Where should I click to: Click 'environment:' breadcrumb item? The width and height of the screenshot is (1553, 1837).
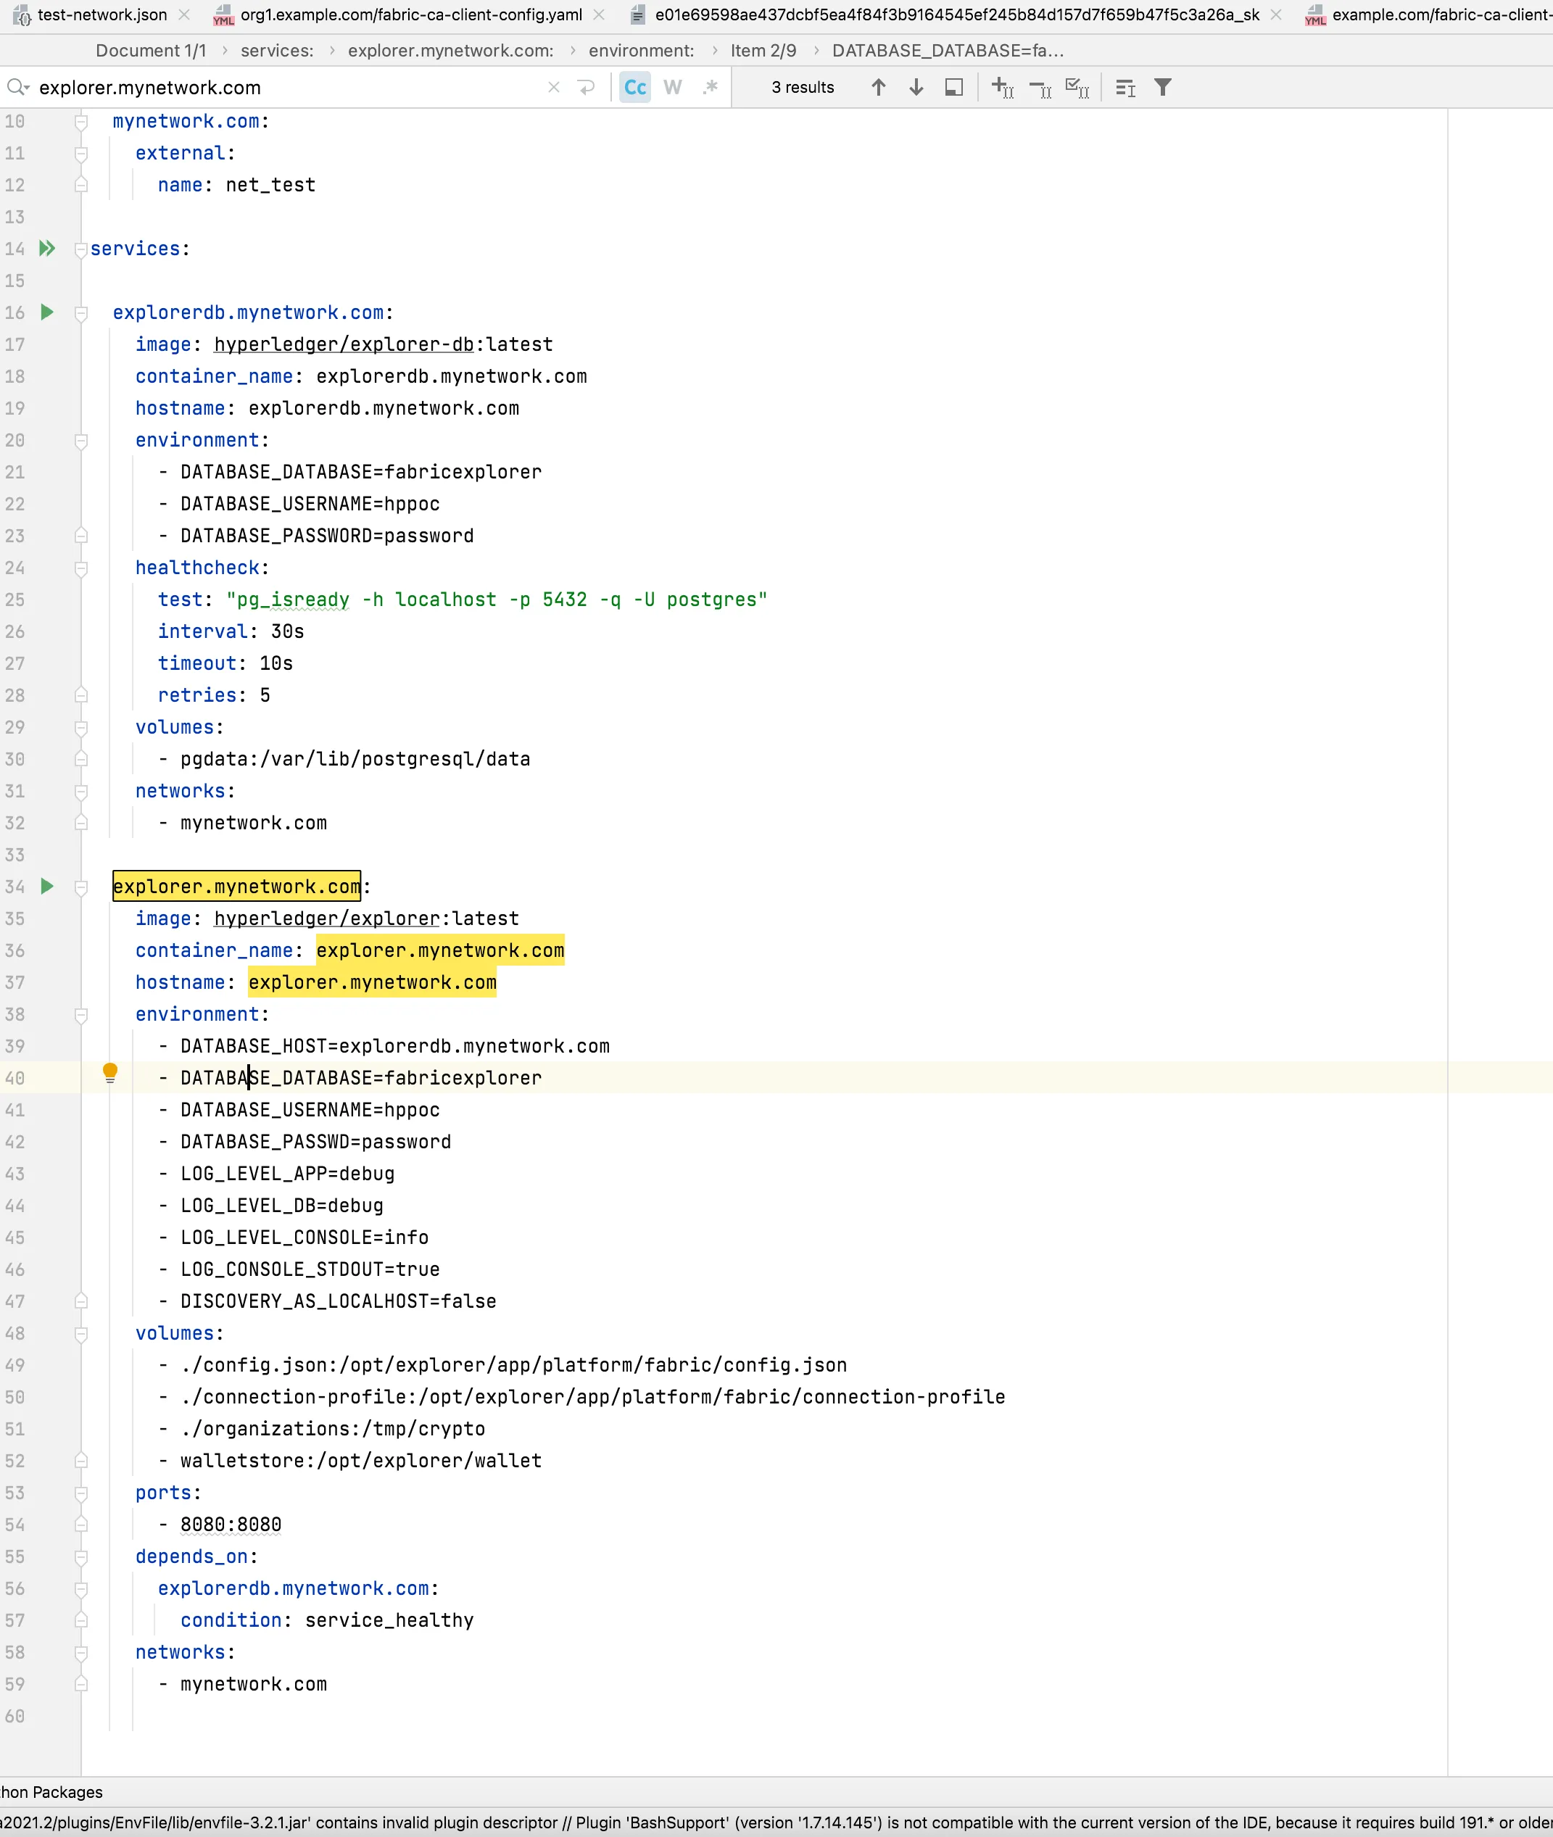(x=641, y=50)
